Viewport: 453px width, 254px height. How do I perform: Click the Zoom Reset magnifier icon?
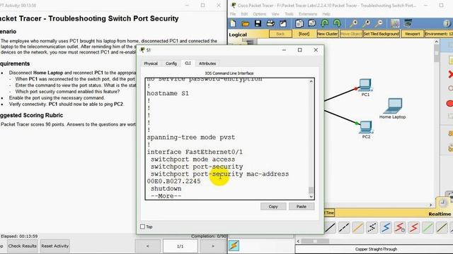367,23
